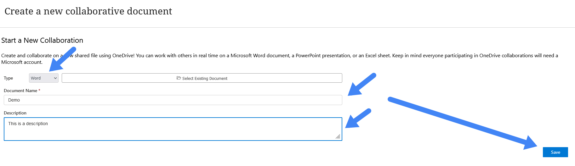
Task: Click the resize grip on Description box
Action: 338,136
